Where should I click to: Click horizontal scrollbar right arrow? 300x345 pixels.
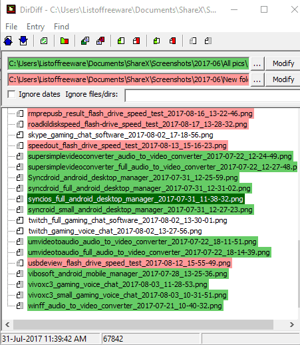(x=292, y=324)
